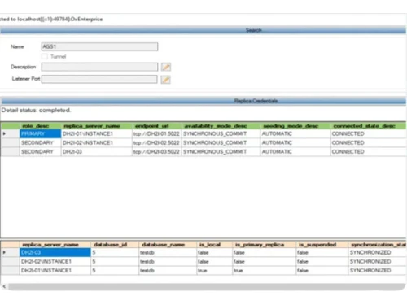Click the database_id column header
This screenshot has width=407, height=305.
[x=115, y=245]
